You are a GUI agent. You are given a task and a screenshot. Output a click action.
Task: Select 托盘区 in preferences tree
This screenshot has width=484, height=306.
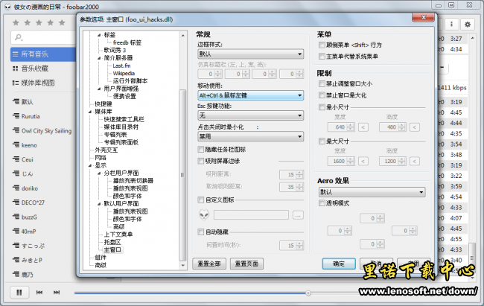[112, 242]
